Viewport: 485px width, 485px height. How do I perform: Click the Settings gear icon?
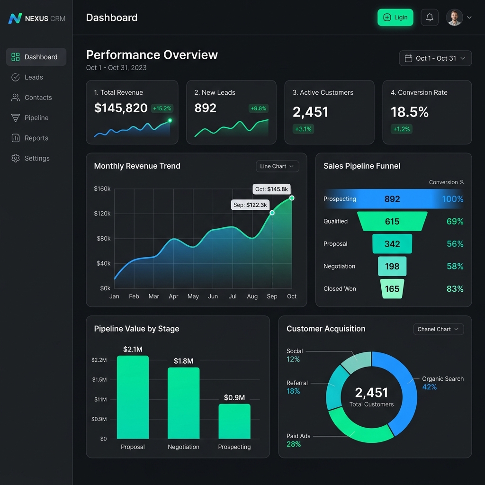click(x=16, y=158)
